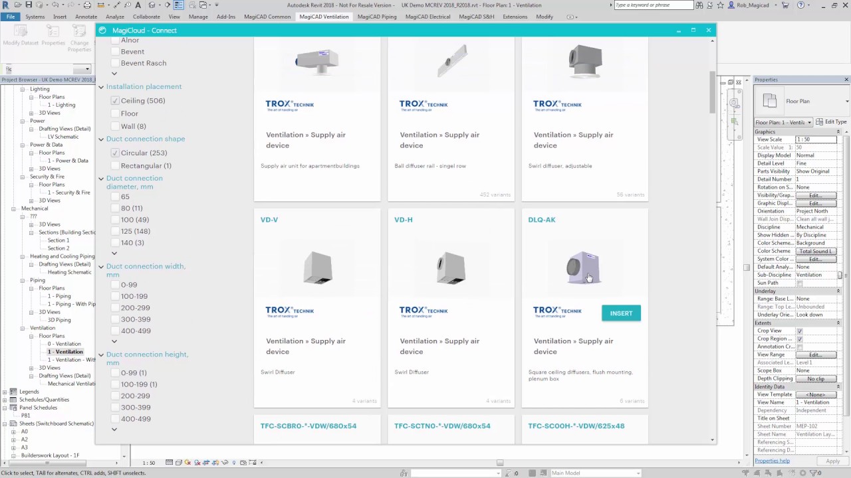Screen dimensions: 851x478
Task: Click the MagiCloud logo icon in dialog title
Action: click(102, 30)
